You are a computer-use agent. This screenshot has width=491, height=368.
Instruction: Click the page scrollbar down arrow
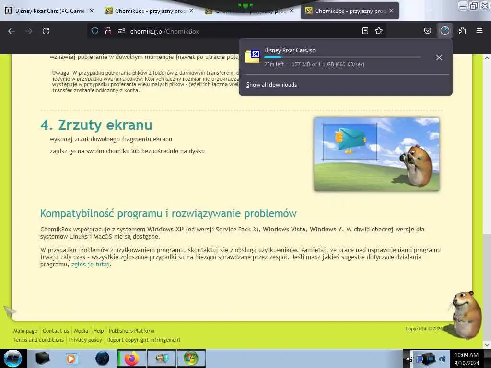[x=487, y=345]
